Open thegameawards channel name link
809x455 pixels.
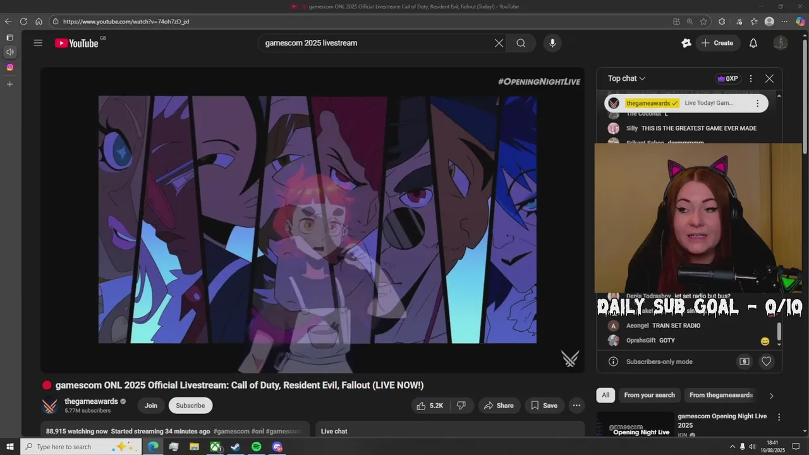click(91, 401)
